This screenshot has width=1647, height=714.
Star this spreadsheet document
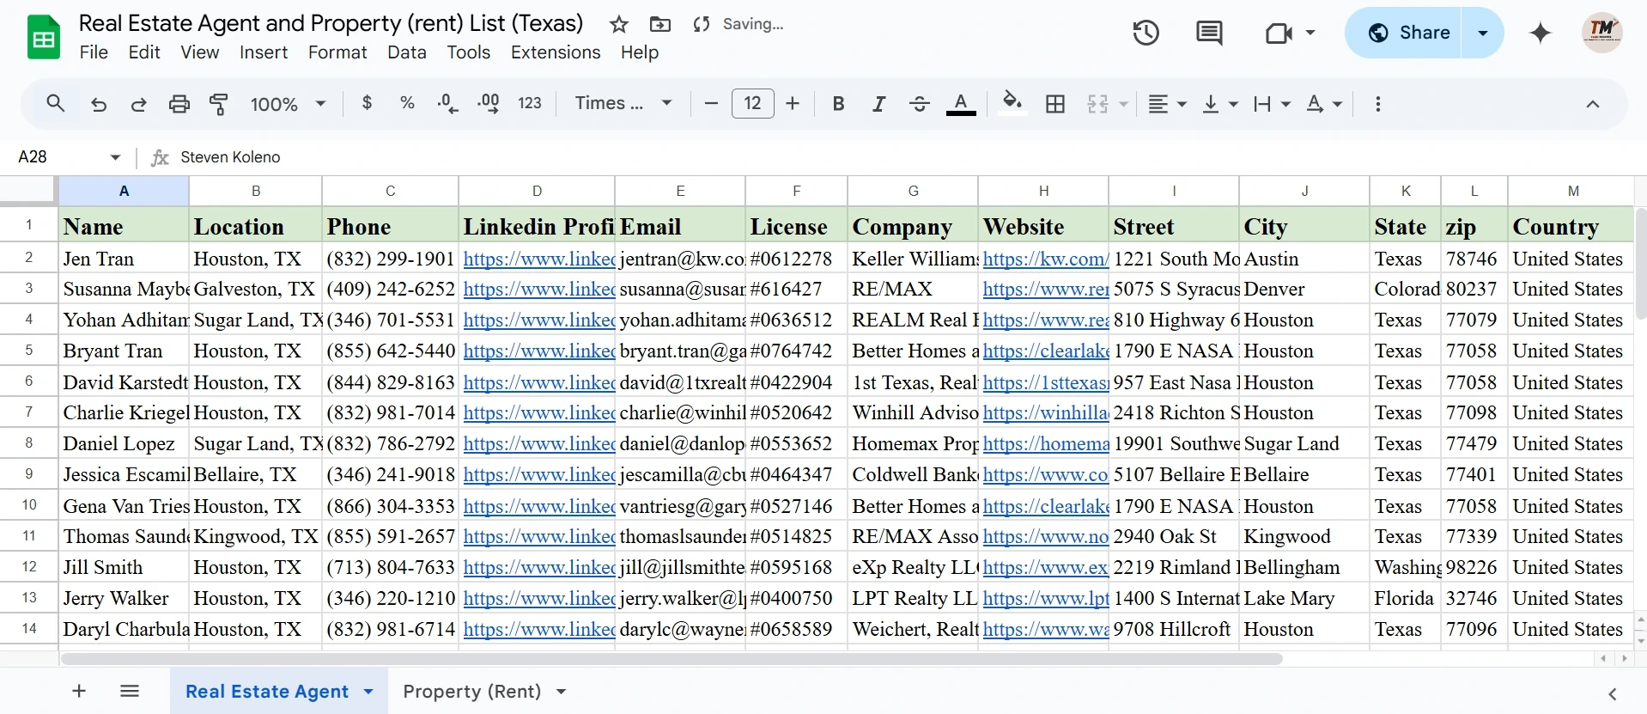click(x=618, y=24)
